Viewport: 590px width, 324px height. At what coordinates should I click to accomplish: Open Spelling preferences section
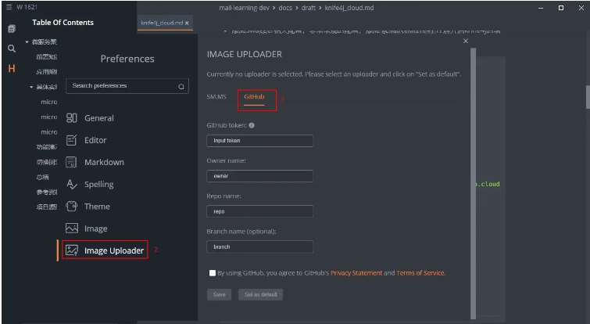coord(99,184)
